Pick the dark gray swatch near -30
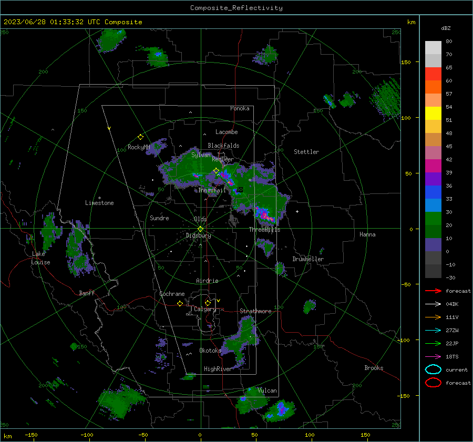This screenshot has height=442, width=473. click(433, 271)
